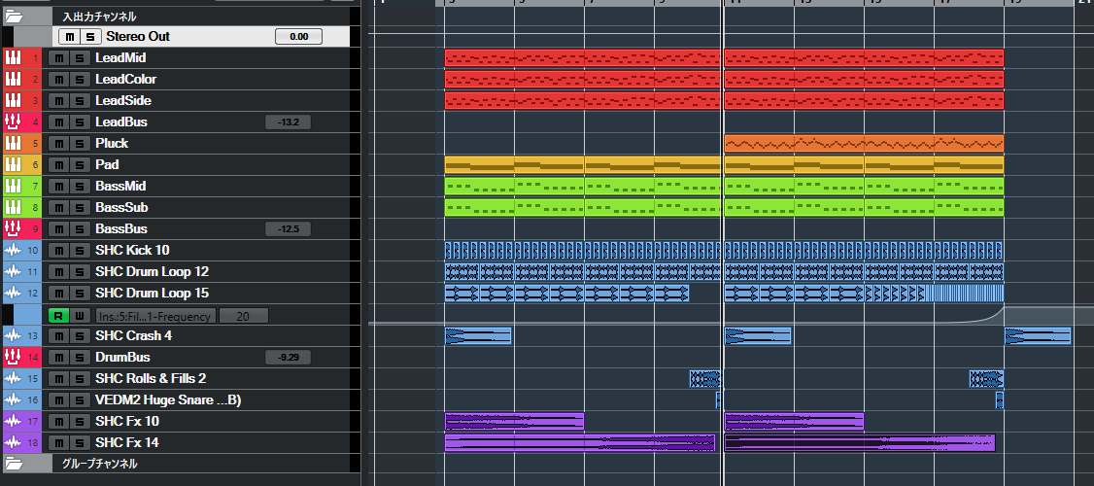Click the automation value field showing 20
Screen dimensions: 1094x486
(x=244, y=316)
